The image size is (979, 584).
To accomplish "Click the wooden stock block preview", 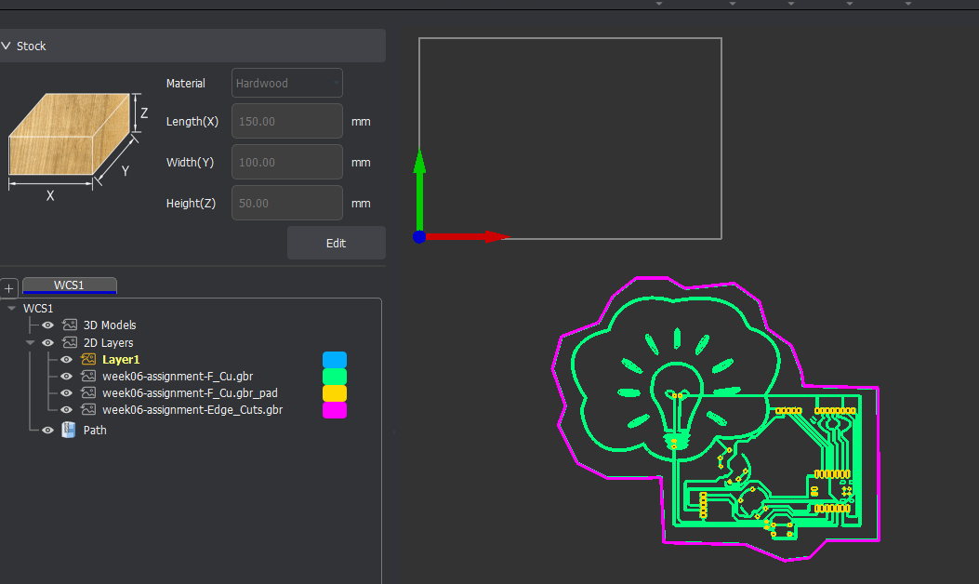I will 69,134.
